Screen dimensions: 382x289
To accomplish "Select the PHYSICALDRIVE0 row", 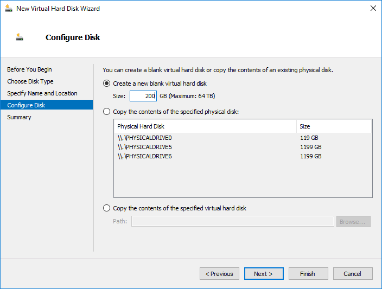I will [x=243, y=138].
